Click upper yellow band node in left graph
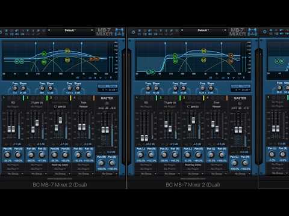Viewport: 289px width, 216px height. point(67,51)
